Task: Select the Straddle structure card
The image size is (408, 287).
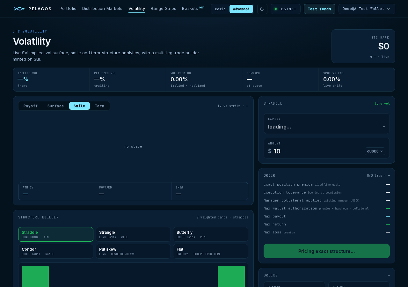Action: point(56,234)
